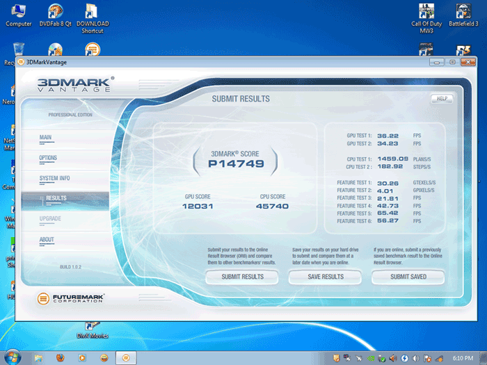Click the SUBMIT SAVED button
The image size is (487, 365).
tap(408, 277)
